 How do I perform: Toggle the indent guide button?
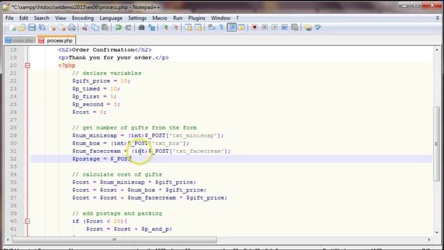(x=232, y=28)
